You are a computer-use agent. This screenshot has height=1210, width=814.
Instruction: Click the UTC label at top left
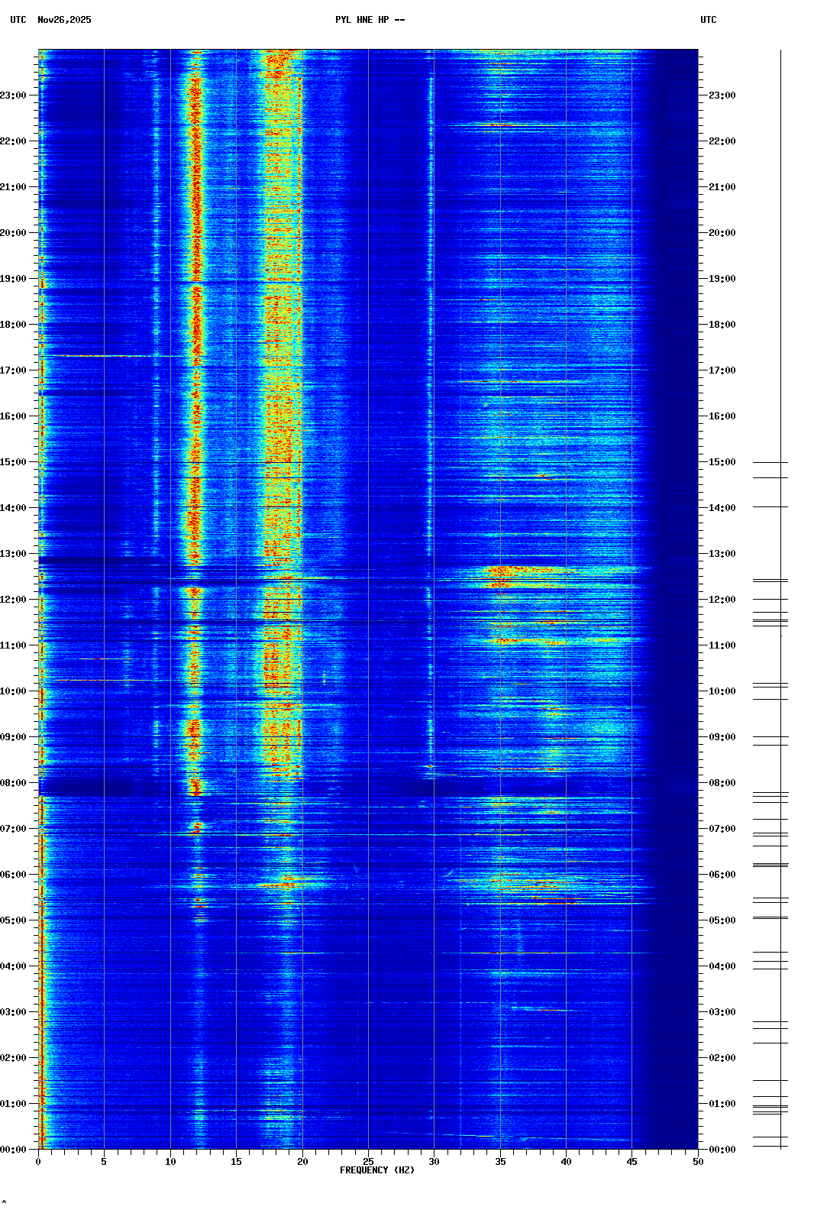(x=18, y=20)
